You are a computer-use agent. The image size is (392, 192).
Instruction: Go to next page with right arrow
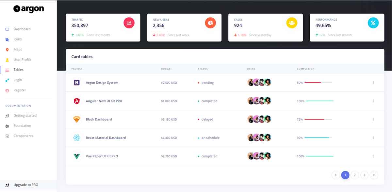[x=374, y=175]
